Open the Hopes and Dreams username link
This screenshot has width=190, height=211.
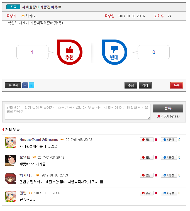(39, 140)
